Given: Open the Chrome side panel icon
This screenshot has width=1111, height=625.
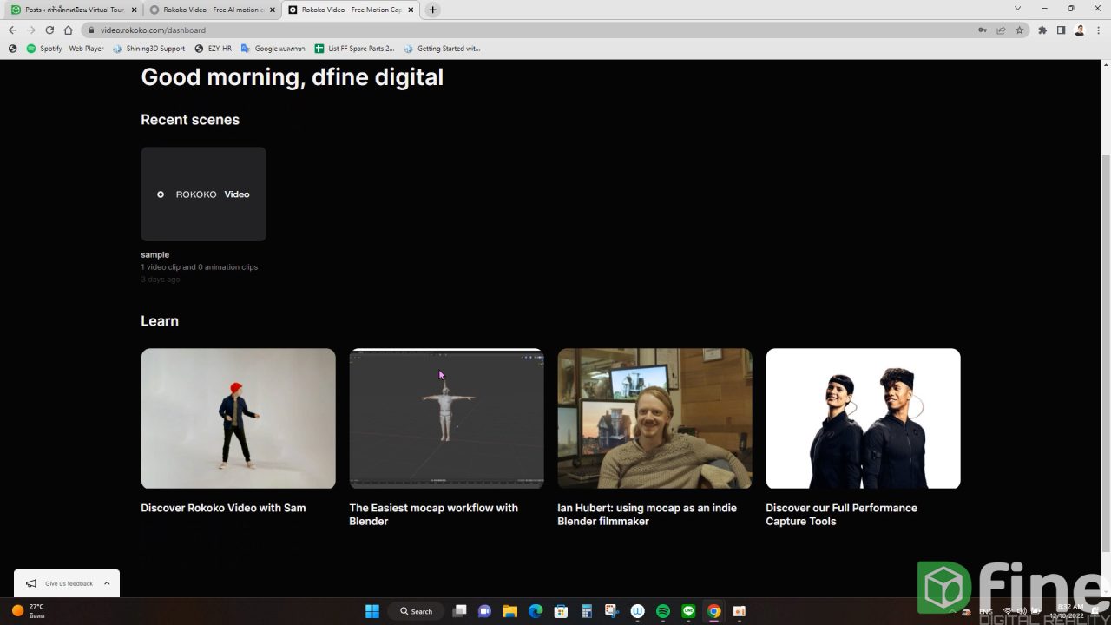Looking at the screenshot, I should [1061, 30].
